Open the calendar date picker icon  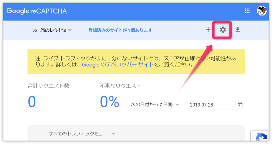pos(240,105)
